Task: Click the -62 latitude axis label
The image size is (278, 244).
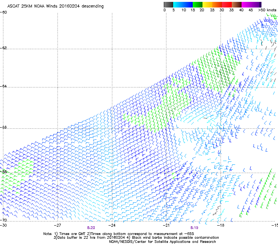Action: 3,48
